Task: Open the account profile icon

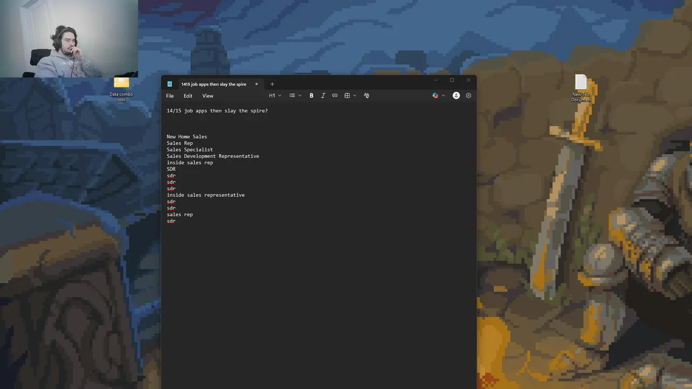Action: pos(456,96)
